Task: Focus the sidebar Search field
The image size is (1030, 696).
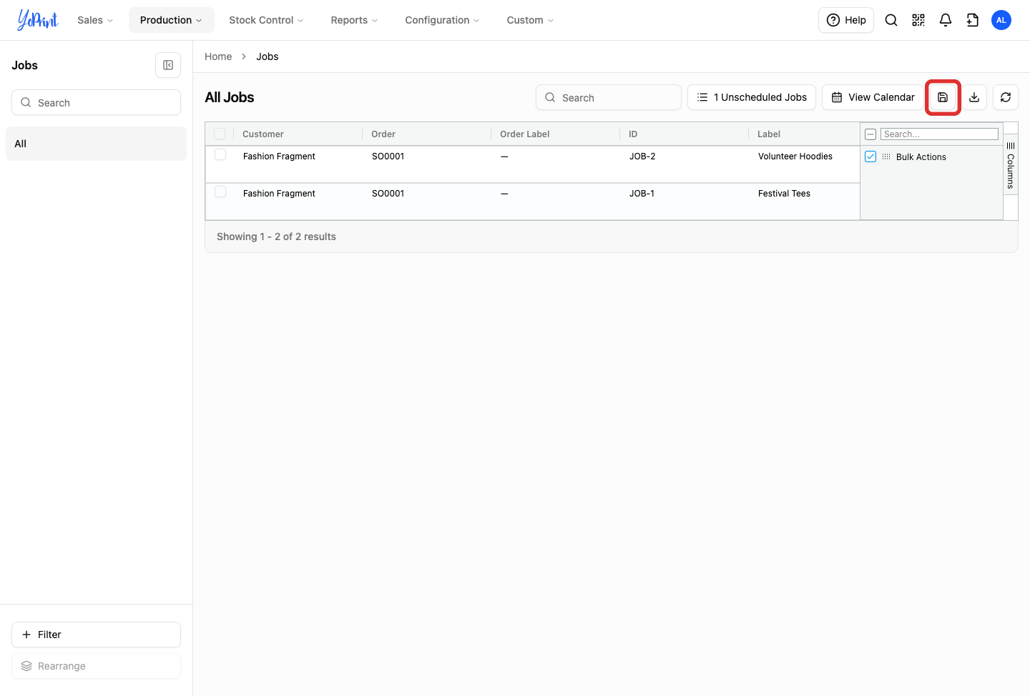Action: tap(96, 102)
